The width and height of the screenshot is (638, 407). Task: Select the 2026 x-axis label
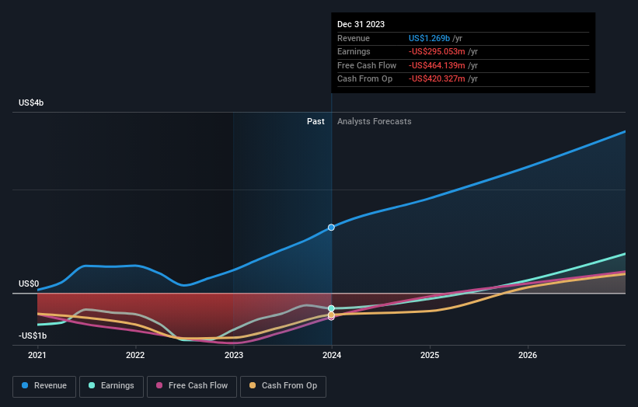click(x=528, y=356)
